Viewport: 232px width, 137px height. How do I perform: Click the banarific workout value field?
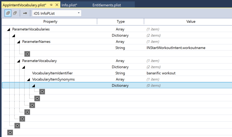pyautogui.click(x=161, y=73)
